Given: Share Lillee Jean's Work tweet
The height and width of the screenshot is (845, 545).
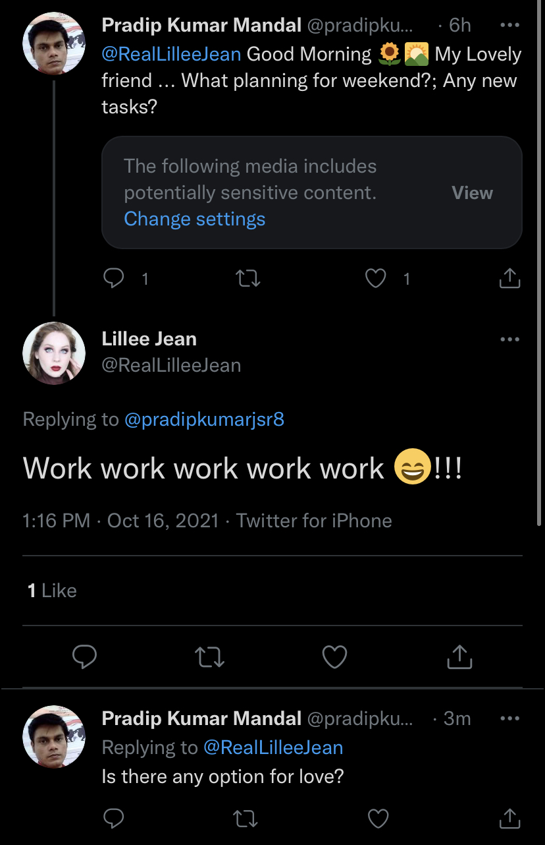Looking at the screenshot, I should 459,656.
